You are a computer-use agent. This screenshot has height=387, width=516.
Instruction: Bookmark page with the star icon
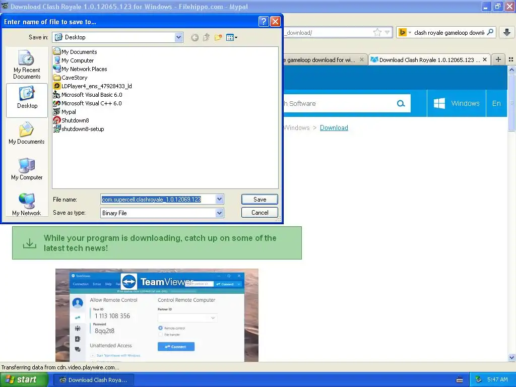coord(377,32)
